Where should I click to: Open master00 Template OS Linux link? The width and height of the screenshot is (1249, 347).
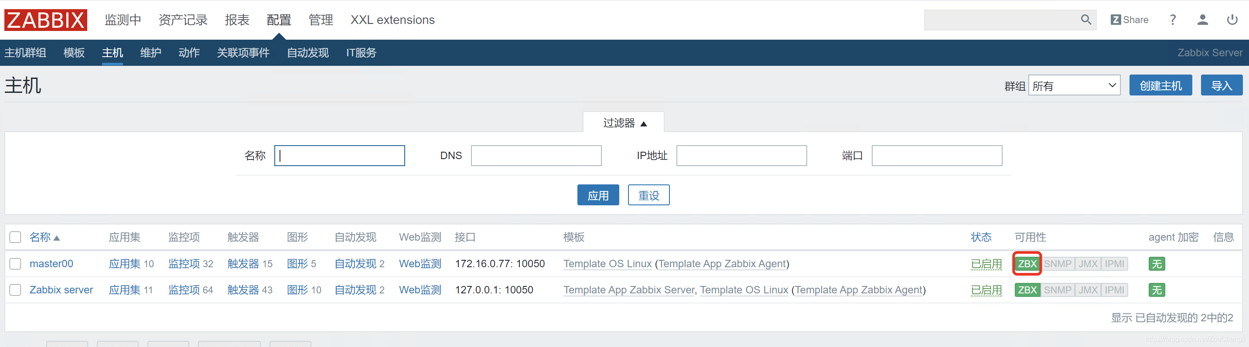tap(607, 264)
